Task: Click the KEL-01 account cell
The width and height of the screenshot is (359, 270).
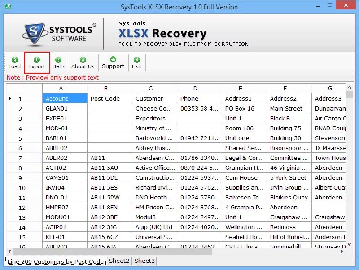Action: (65, 237)
